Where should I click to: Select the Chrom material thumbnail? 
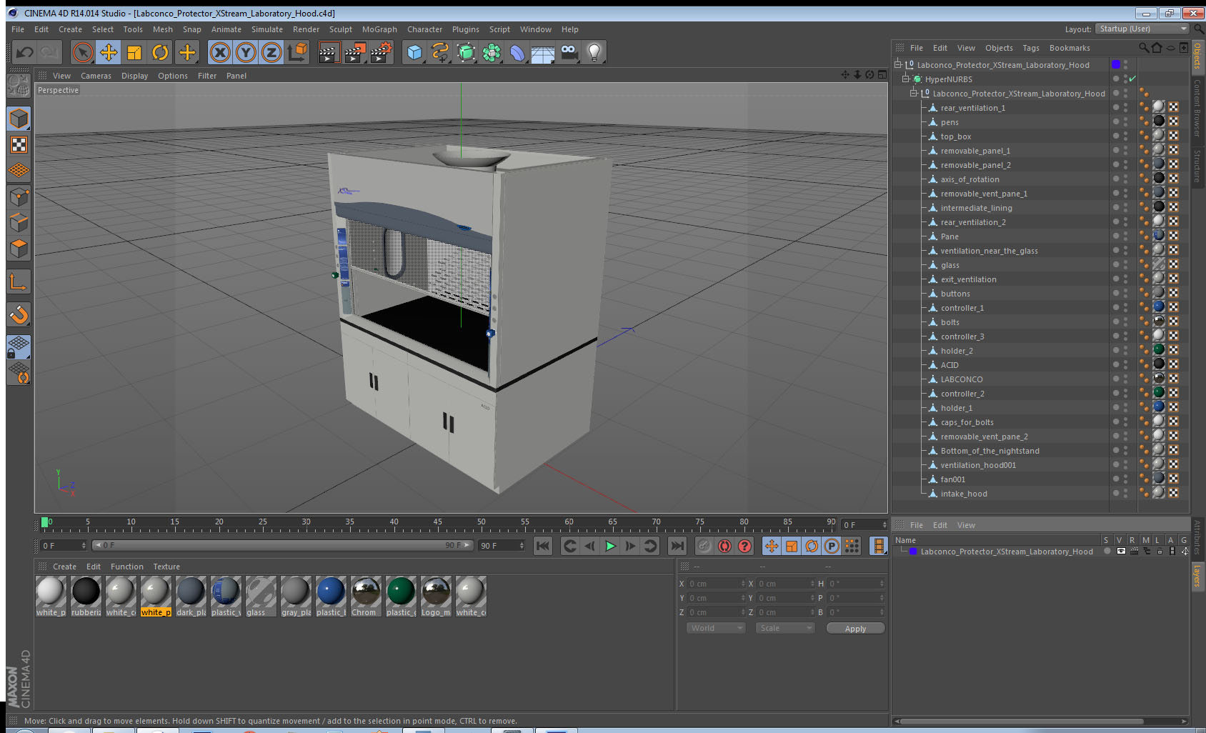(366, 597)
